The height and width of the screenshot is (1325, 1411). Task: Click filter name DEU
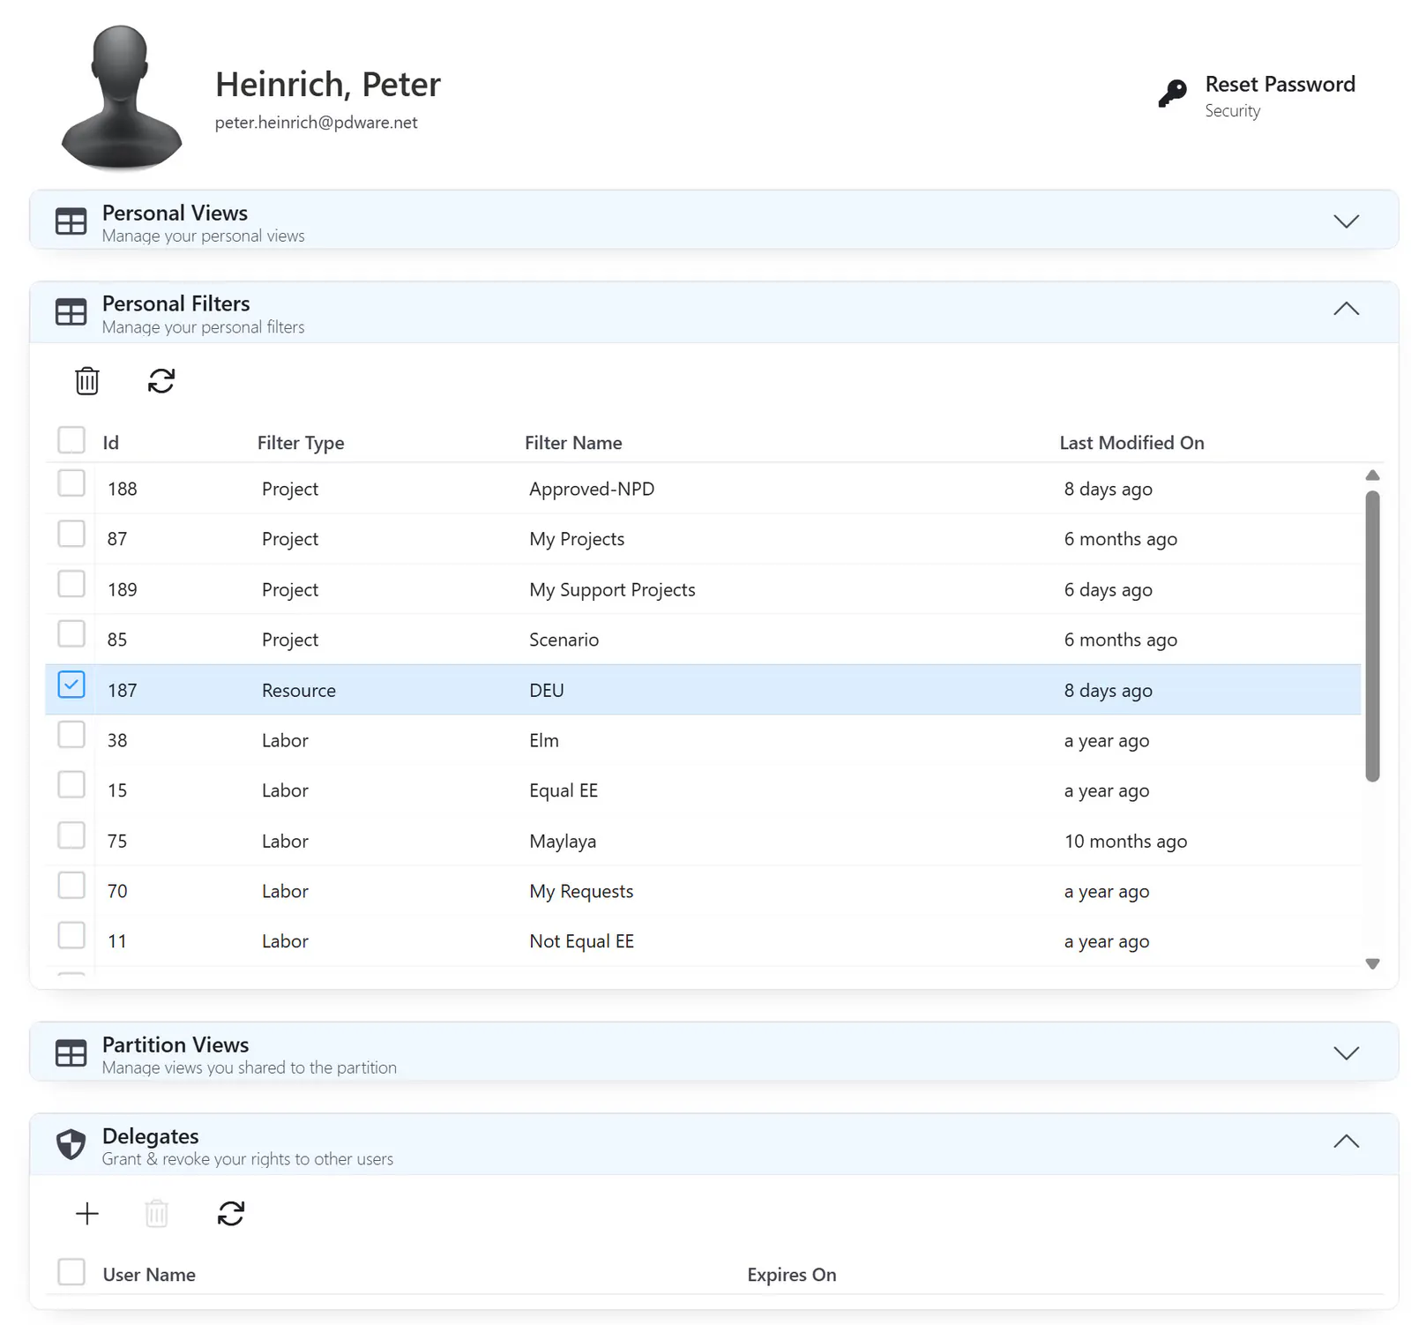pyautogui.click(x=546, y=690)
